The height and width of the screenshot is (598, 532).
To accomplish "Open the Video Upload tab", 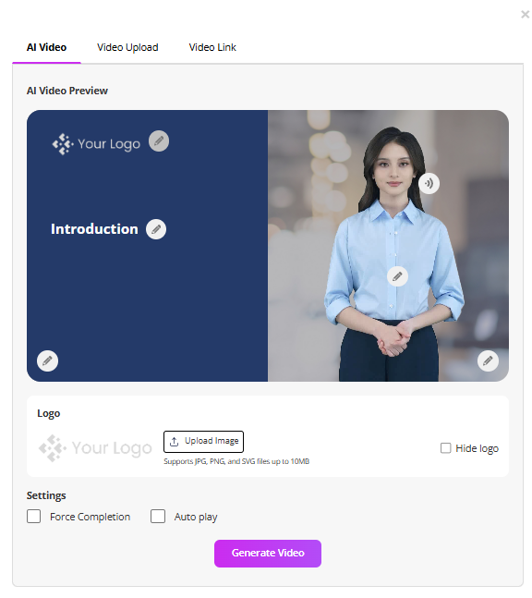I will pyautogui.click(x=127, y=47).
